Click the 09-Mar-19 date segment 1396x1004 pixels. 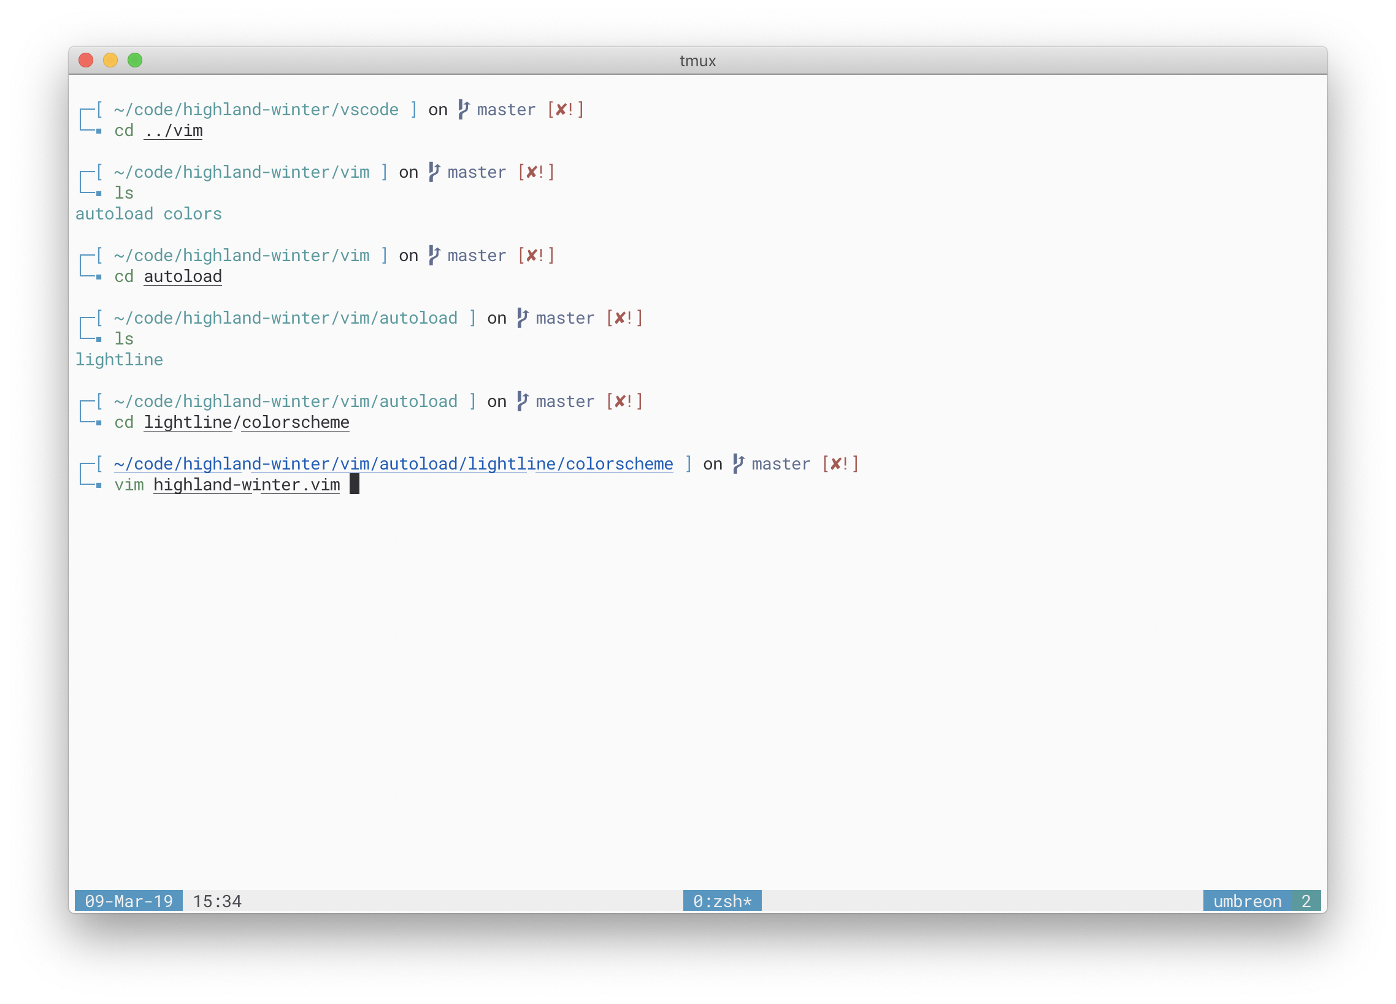pos(129,901)
